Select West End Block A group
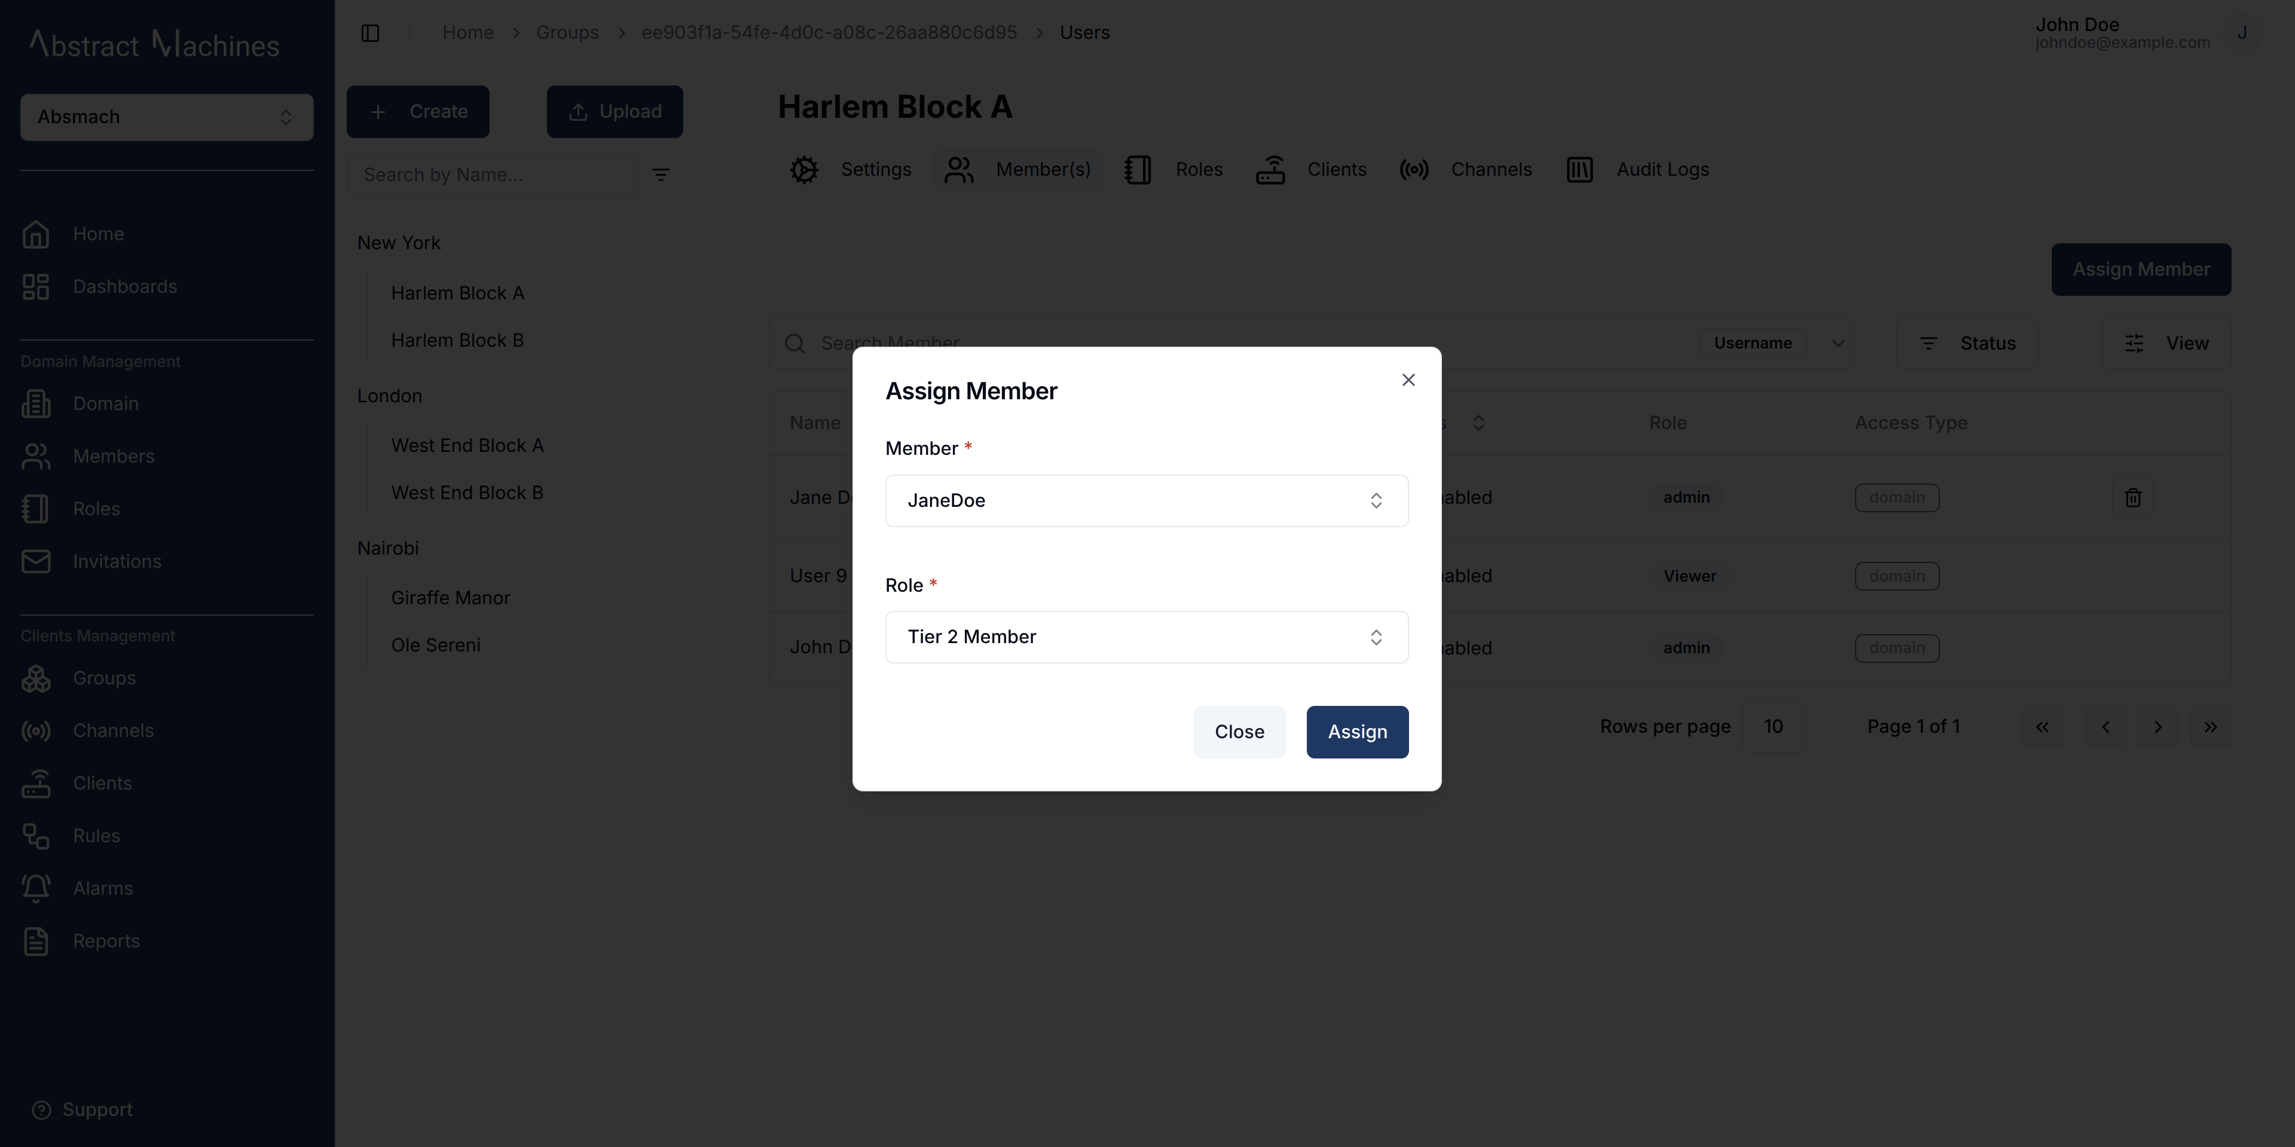 [467, 446]
